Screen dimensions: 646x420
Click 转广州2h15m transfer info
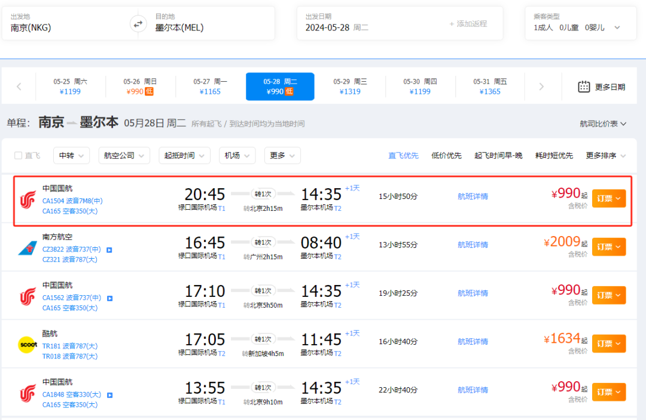263,257
